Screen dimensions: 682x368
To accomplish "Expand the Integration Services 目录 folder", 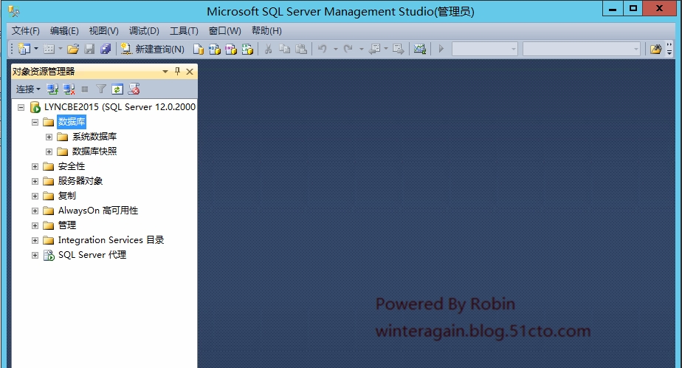I will pyautogui.click(x=35, y=240).
